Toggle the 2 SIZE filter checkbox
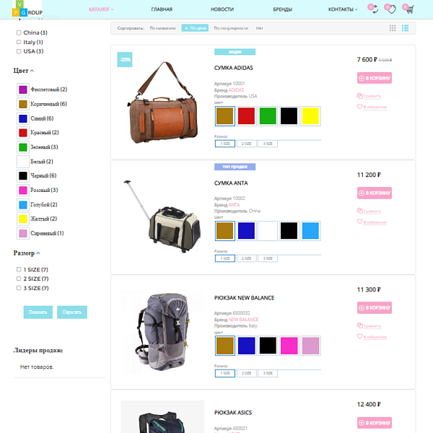 pyautogui.click(x=19, y=279)
